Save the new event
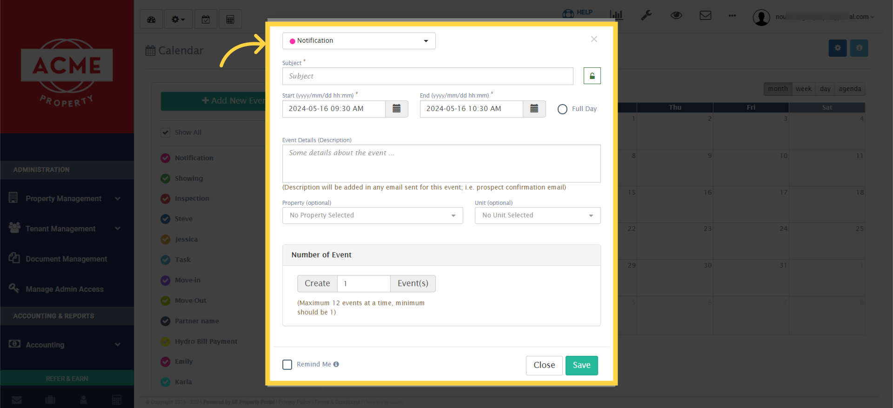The height and width of the screenshot is (408, 893). tap(582, 365)
